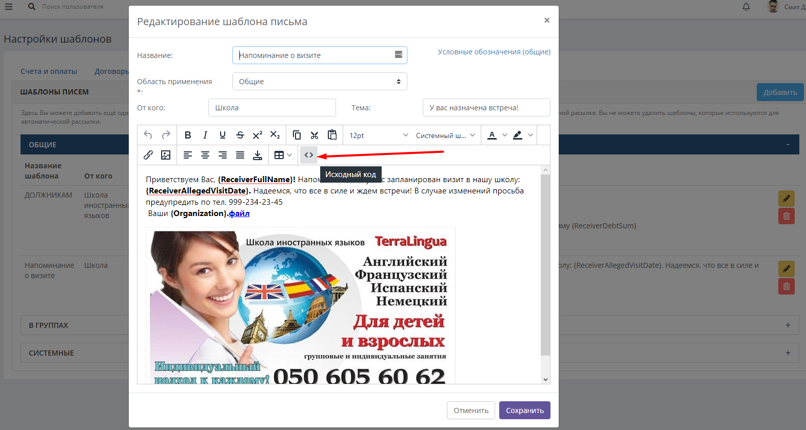Justify the text
The image size is (806, 430).
240,155
